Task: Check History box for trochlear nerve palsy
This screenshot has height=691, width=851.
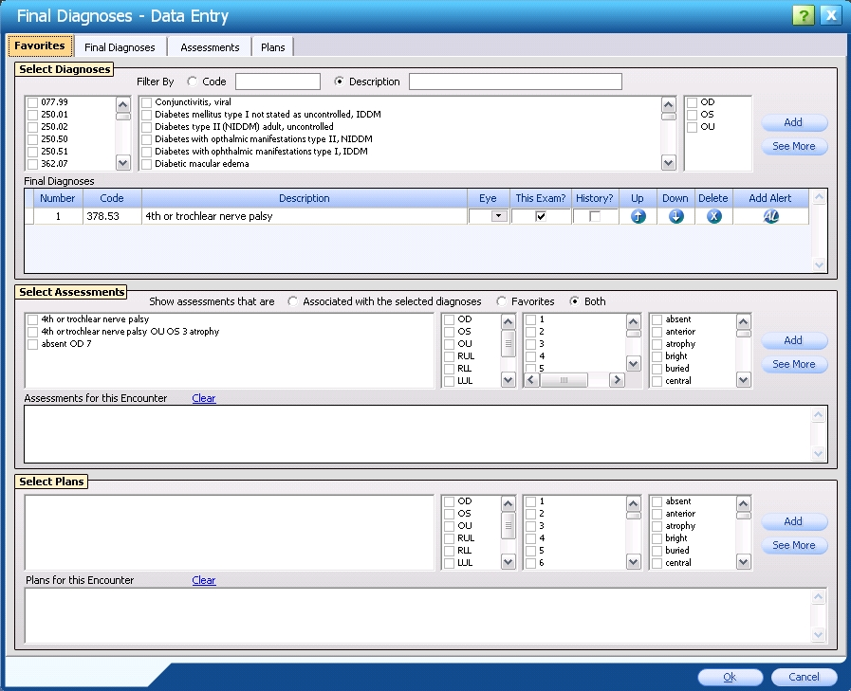Action: pyautogui.click(x=595, y=216)
